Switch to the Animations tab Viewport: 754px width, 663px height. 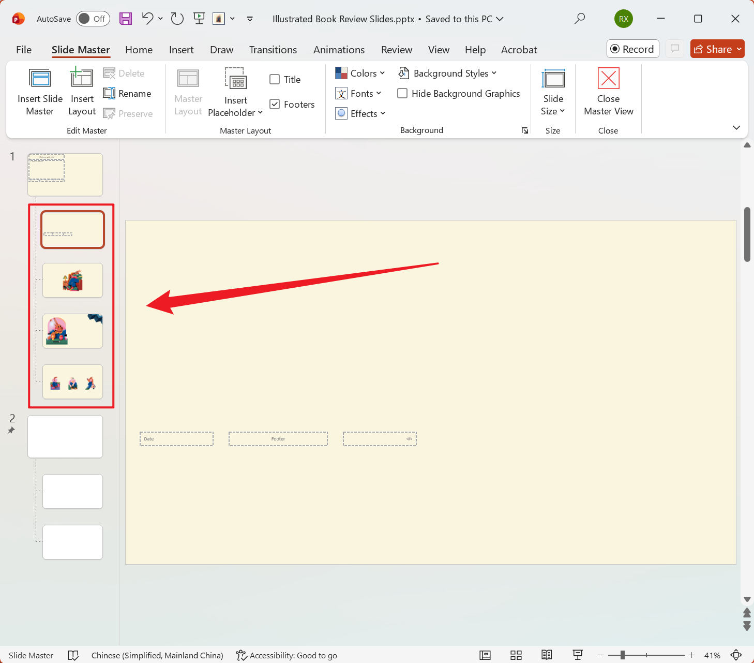[339, 50]
